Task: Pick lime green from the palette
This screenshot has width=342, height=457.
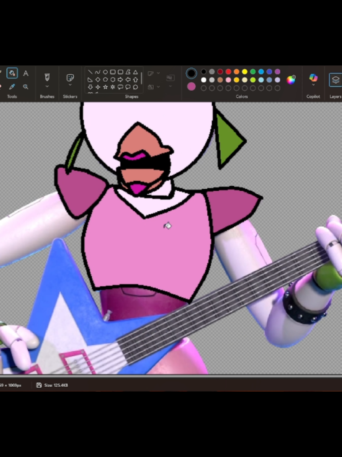Action: point(253,80)
